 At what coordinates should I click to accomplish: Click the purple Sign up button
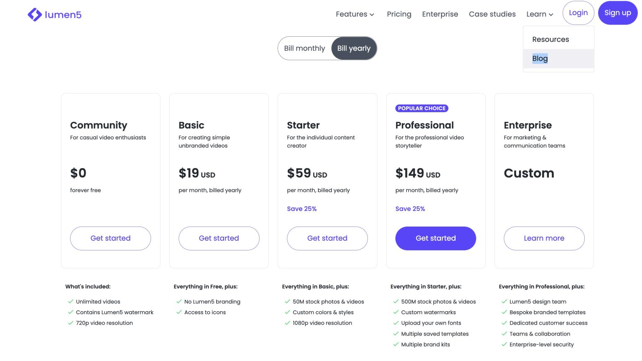[x=617, y=13]
